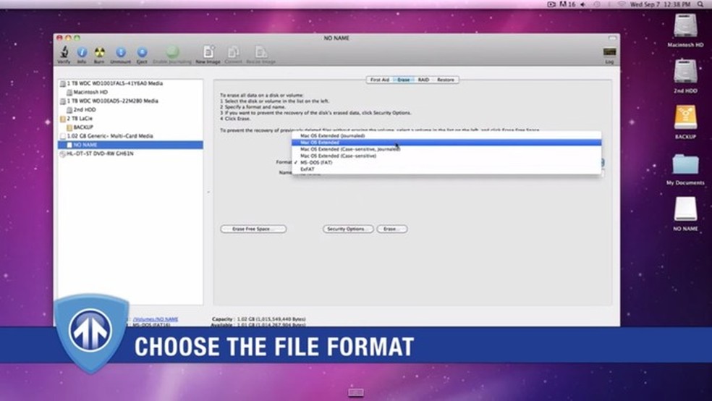Image resolution: width=712 pixels, height=401 pixels.
Task: Choose MS-DOS (FAT) format
Action: pos(446,163)
